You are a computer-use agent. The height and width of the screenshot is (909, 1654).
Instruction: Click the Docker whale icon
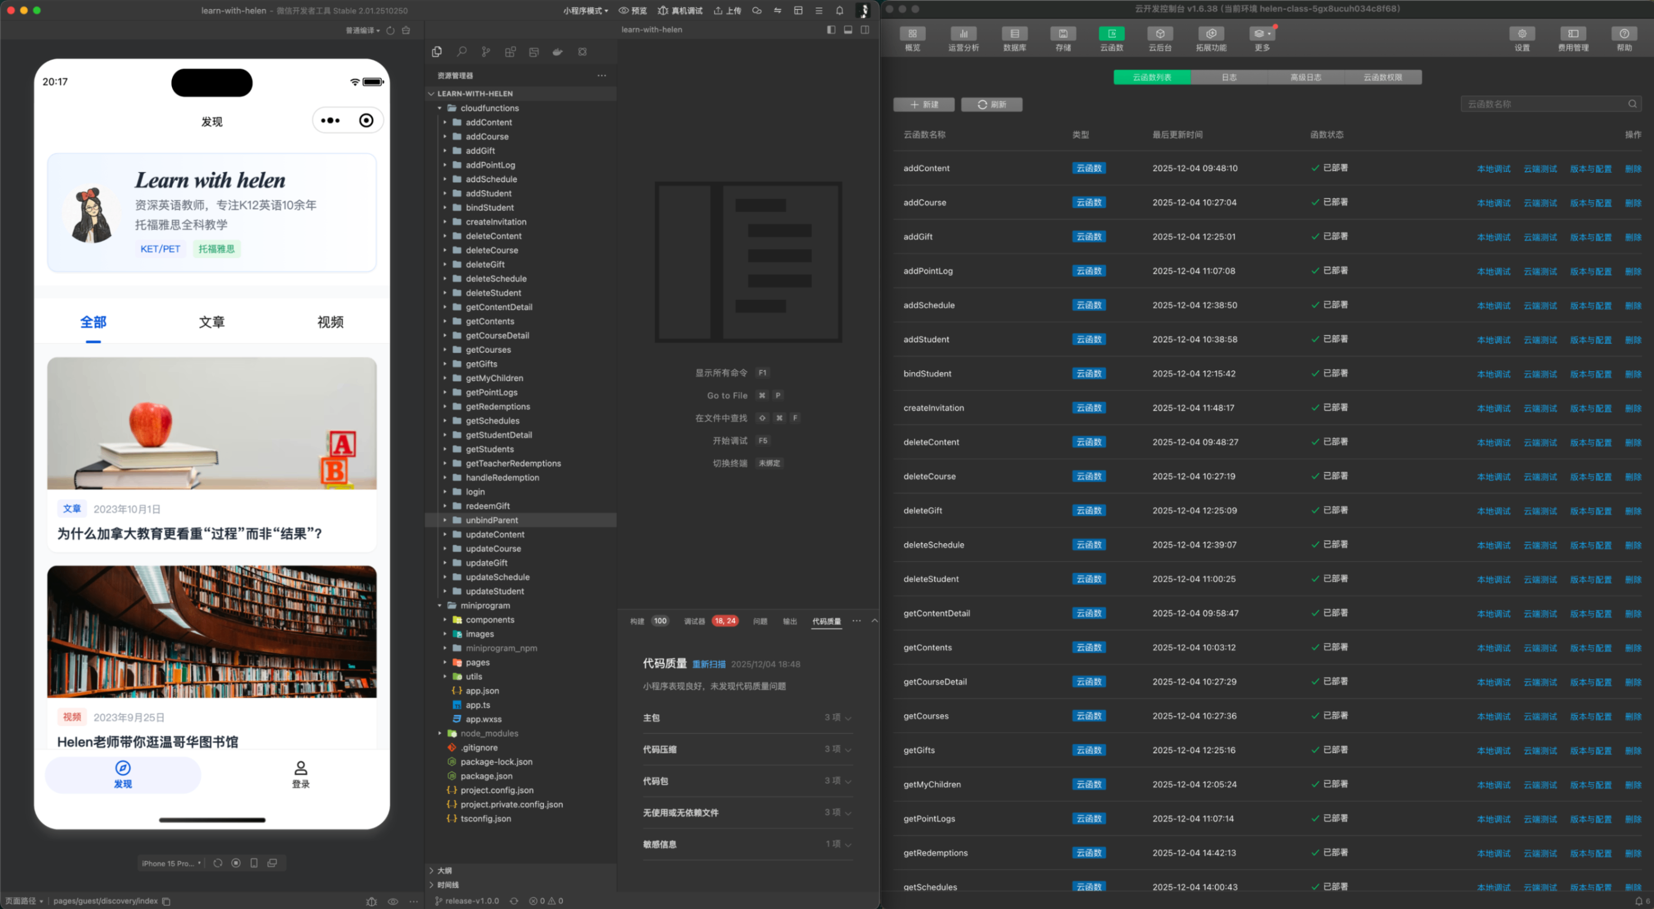click(557, 52)
